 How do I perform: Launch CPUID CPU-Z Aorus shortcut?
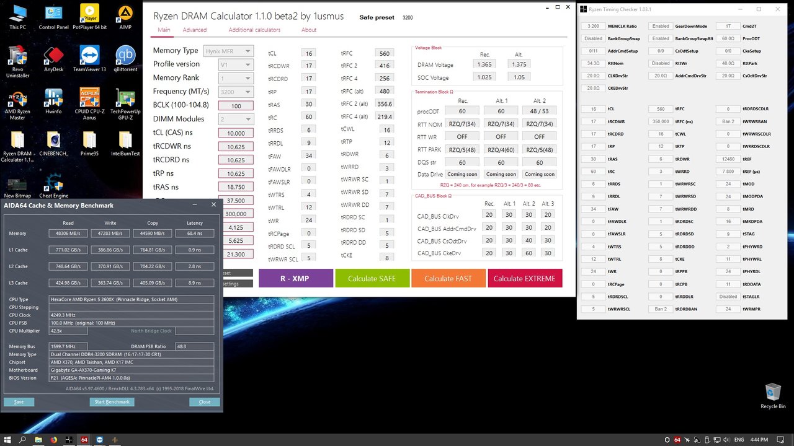(x=89, y=104)
